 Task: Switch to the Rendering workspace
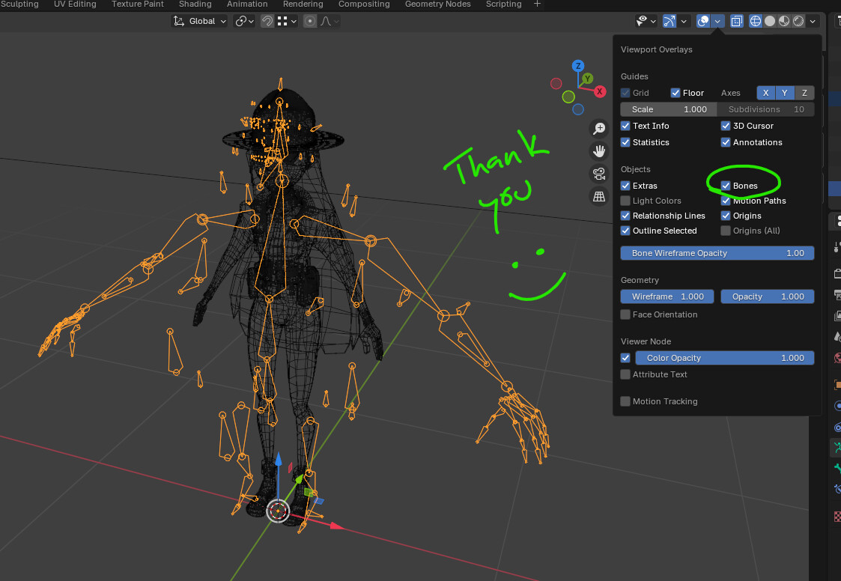pos(303,4)
